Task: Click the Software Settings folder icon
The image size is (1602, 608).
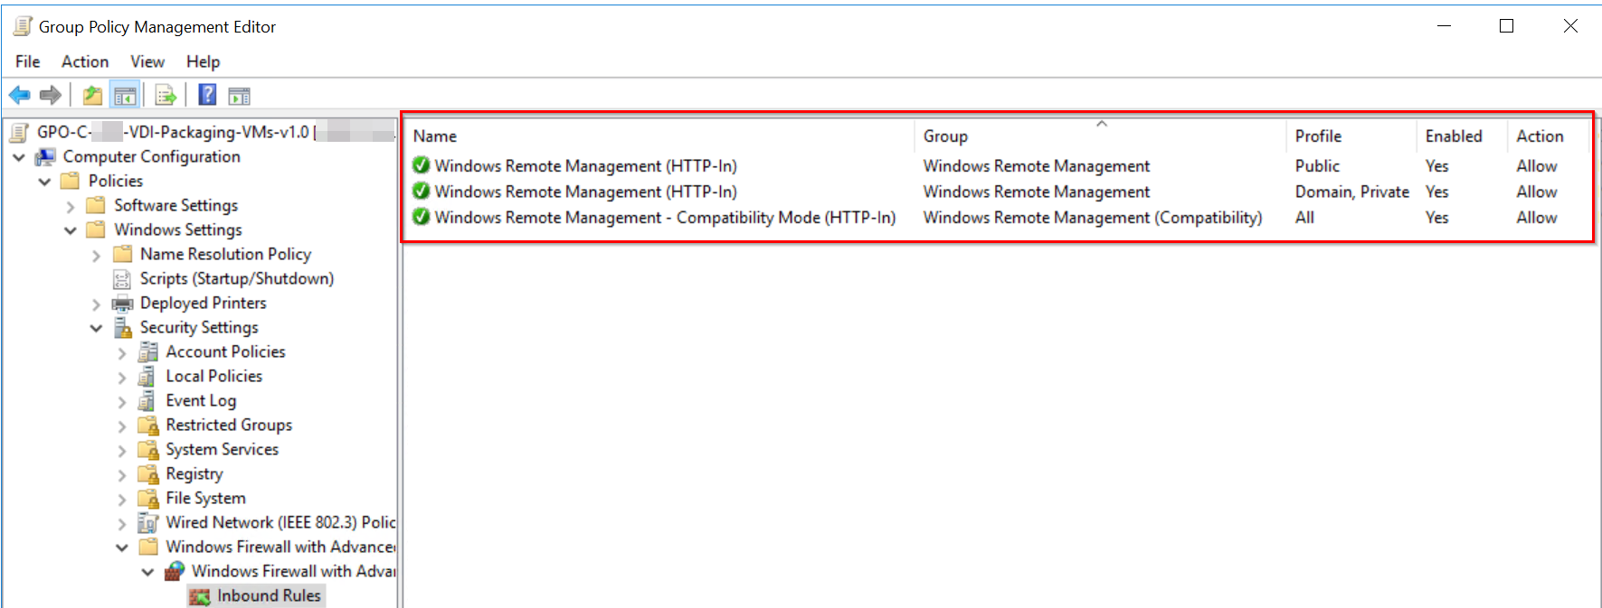Action: (96, 206)
